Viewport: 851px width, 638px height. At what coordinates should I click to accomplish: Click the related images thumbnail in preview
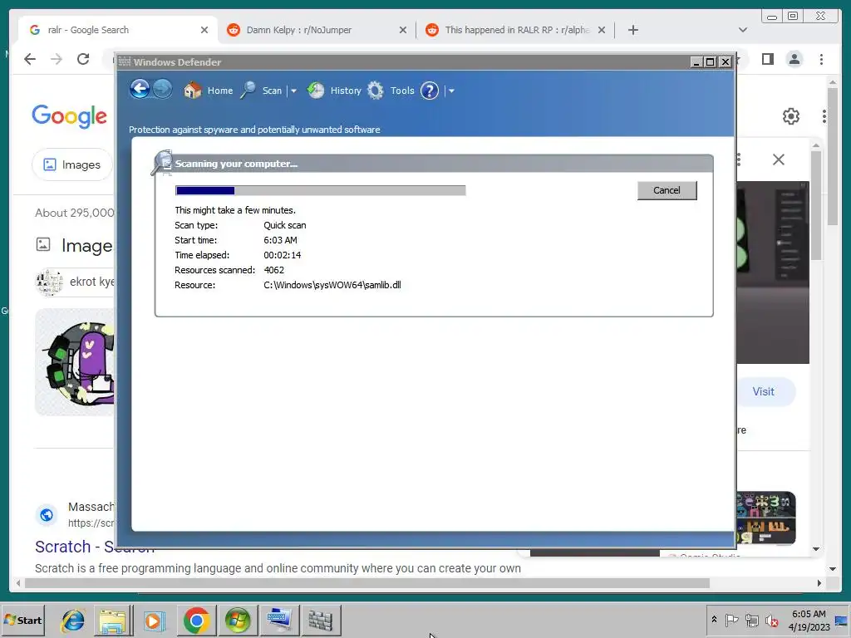point(765,518)
